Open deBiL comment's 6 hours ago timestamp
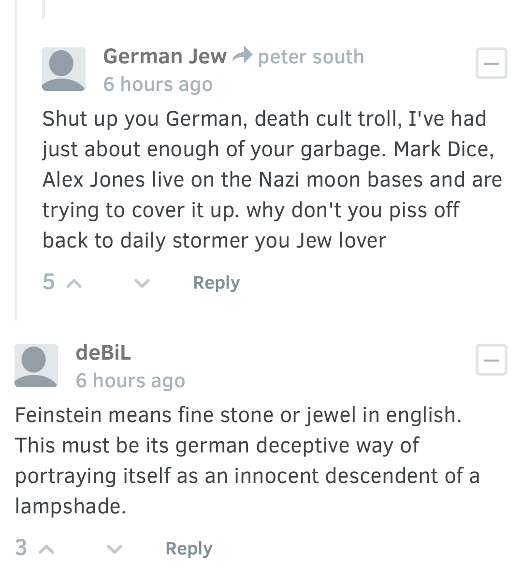The width and height of the screenshot is (522, 582). (x=130, y=380)
